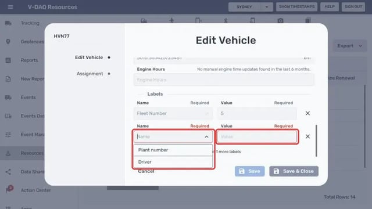Click the horizontal scrollbar under the table
This screenshot has height=209, width=372.
coord(133,188)
